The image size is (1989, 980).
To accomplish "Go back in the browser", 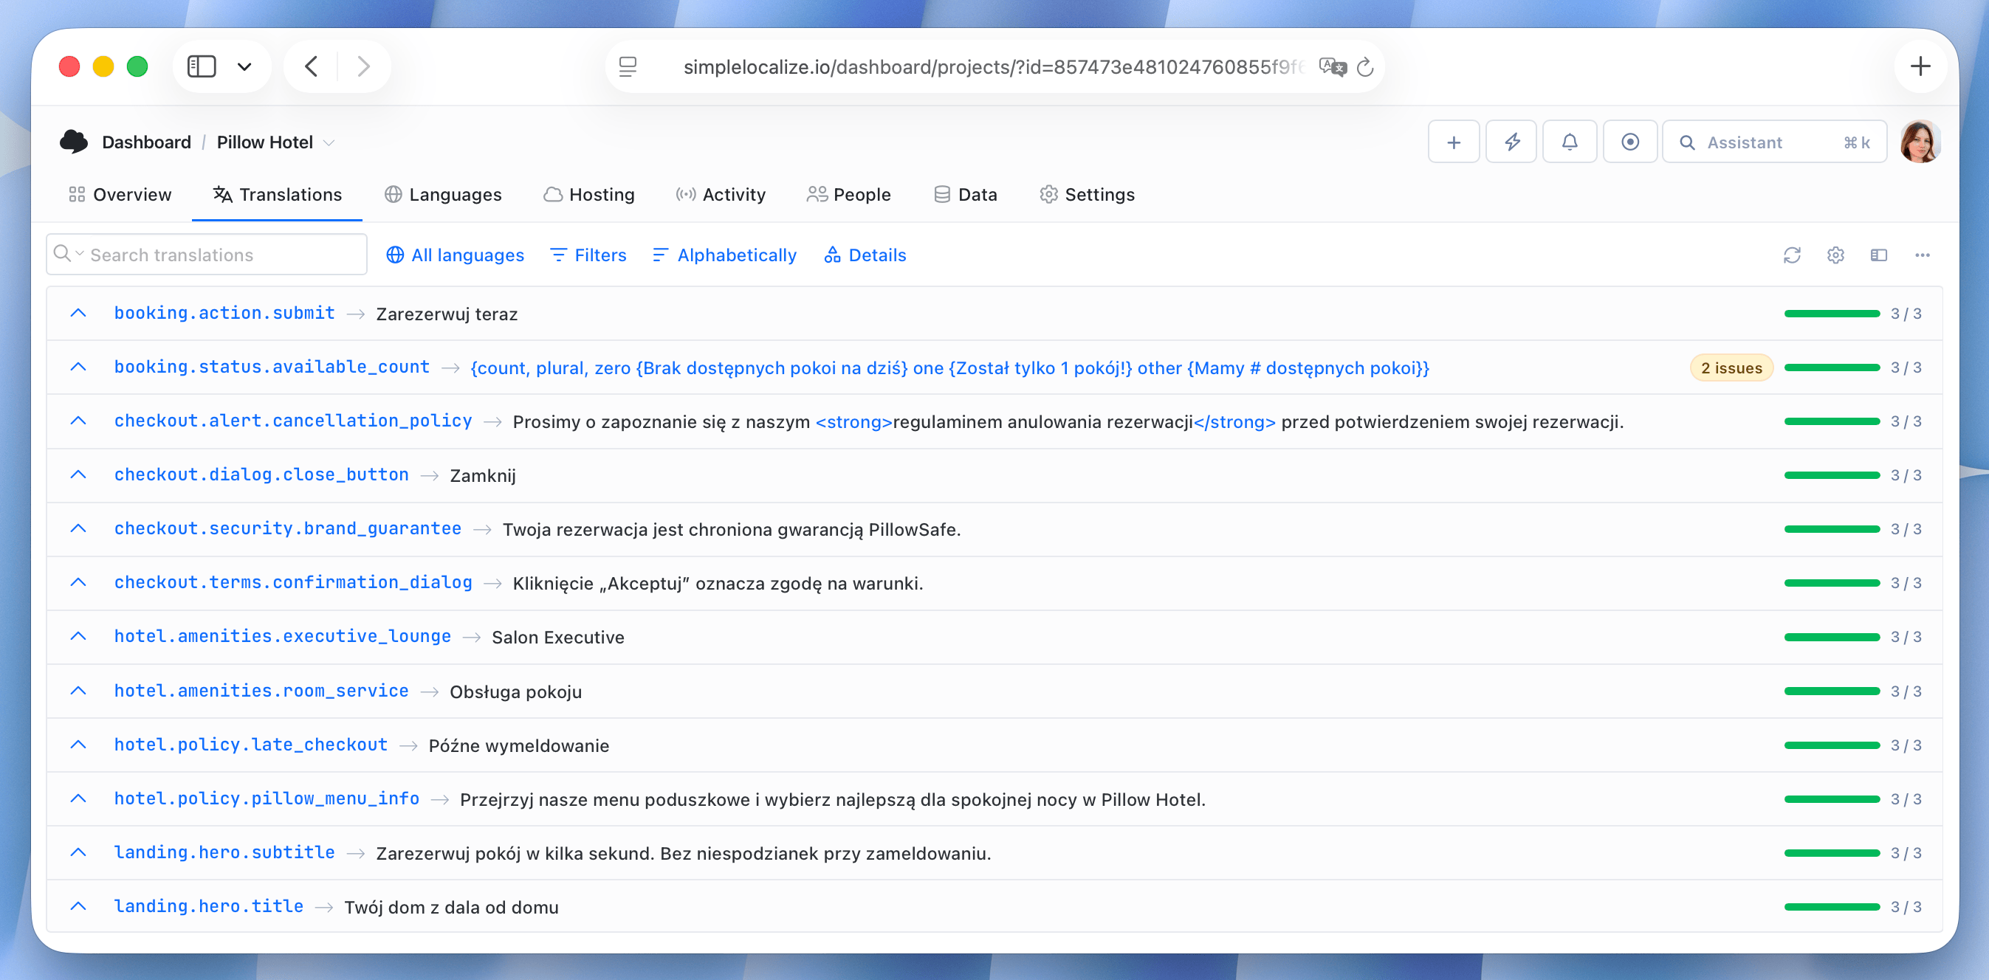I will tap(311, 66).
